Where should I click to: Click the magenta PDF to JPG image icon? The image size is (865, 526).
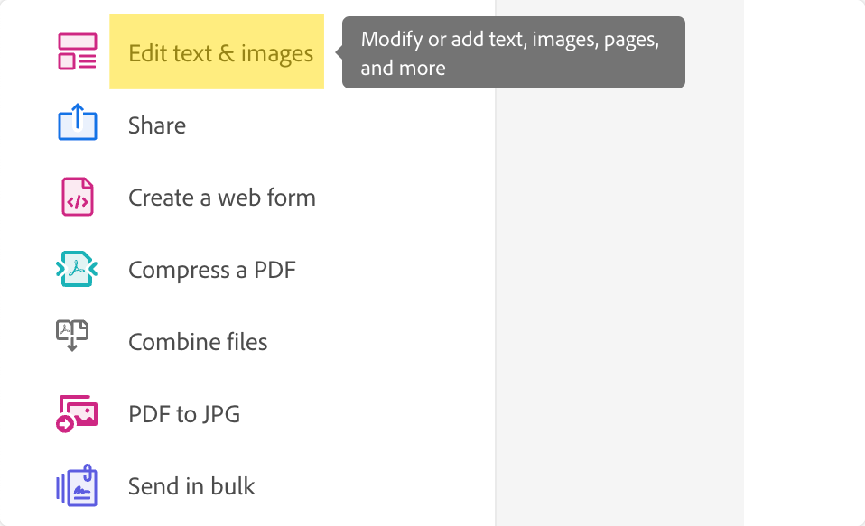click(x=77, y=413)
